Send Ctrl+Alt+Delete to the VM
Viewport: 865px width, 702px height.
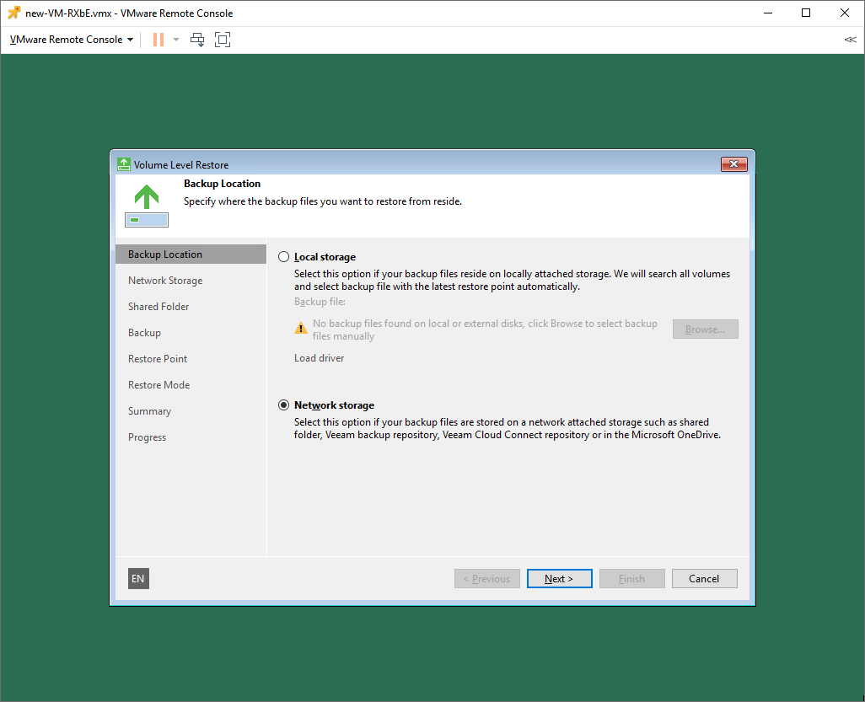click(197, 40)
